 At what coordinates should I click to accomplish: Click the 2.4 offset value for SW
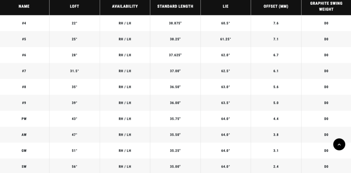[276, 167]
